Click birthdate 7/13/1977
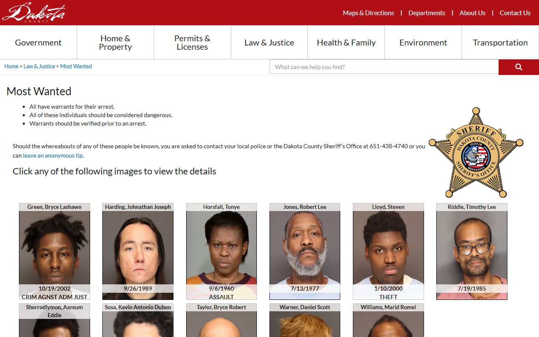This screenshot has width=539, height=337. point(305,289)
